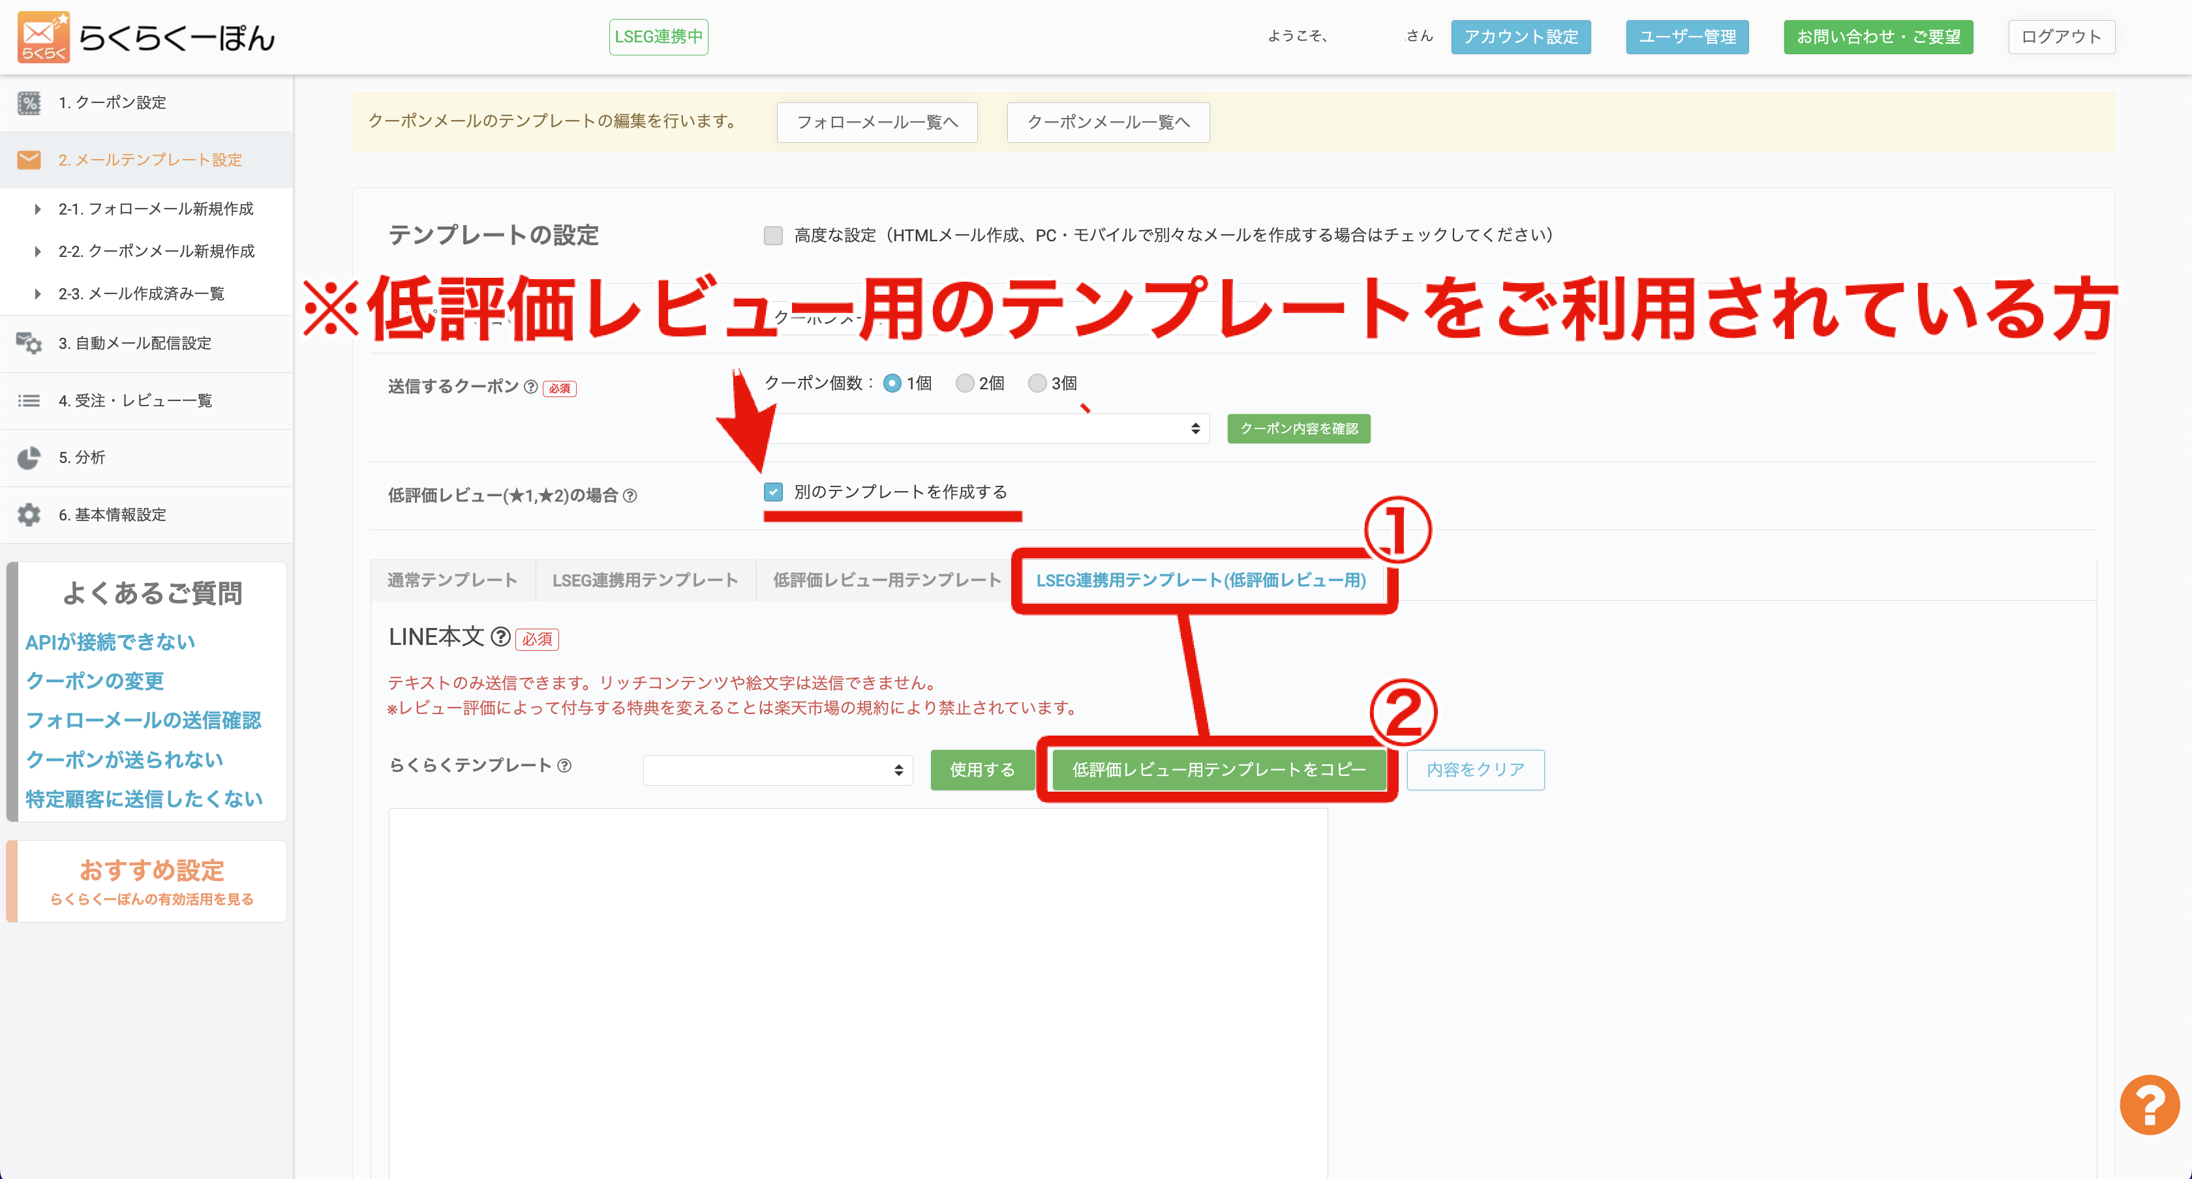This screenshot has width=2192, height=1179.
Task: Click the アカウント設定 button
Action: pyautogui.click(x=1521, y=37)
